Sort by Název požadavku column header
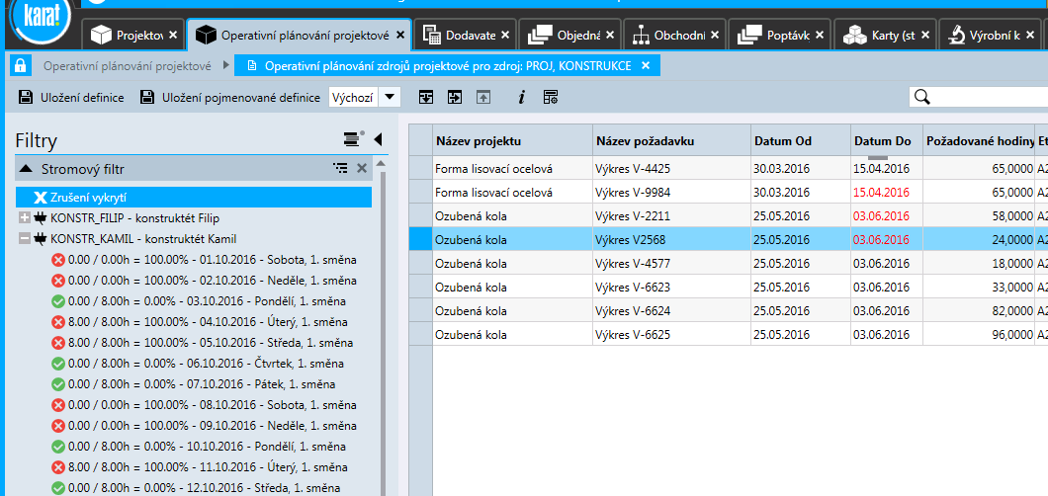The image size is (1048, 496). pyautogui.click(x=671, y=141)
